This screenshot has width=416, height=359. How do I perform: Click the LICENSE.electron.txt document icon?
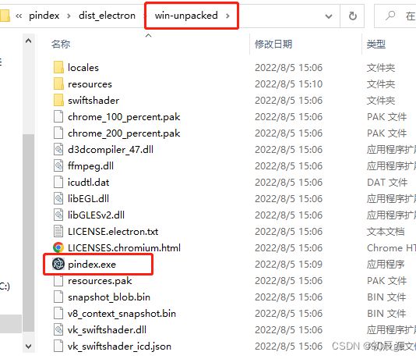coord(58,231)
